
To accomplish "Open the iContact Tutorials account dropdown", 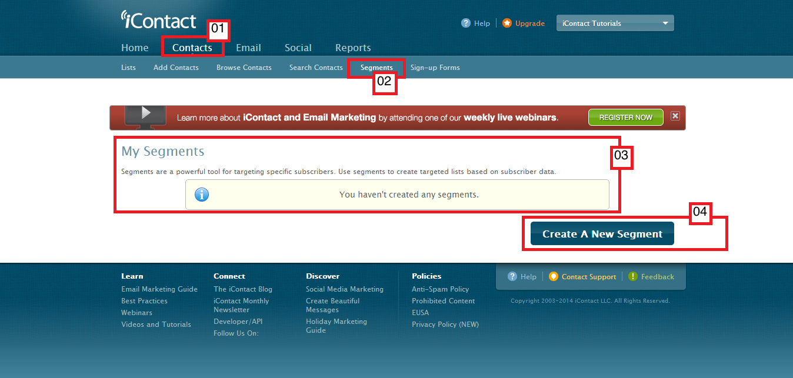I will [x=615, y=23].
